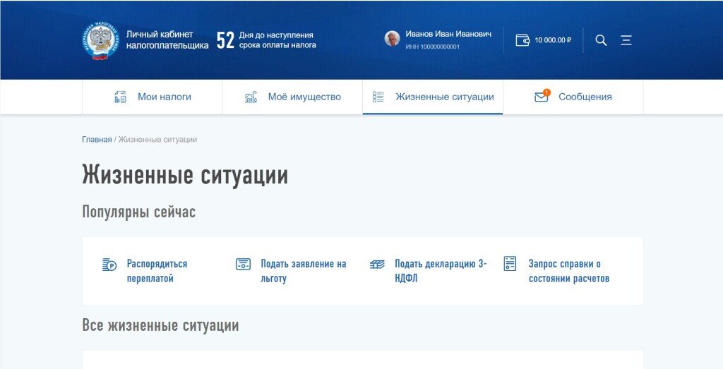This screenshot has width=723, height=369.
Task: Click the 10 000.00 ₽ balance amount
Action: [553, 40]
